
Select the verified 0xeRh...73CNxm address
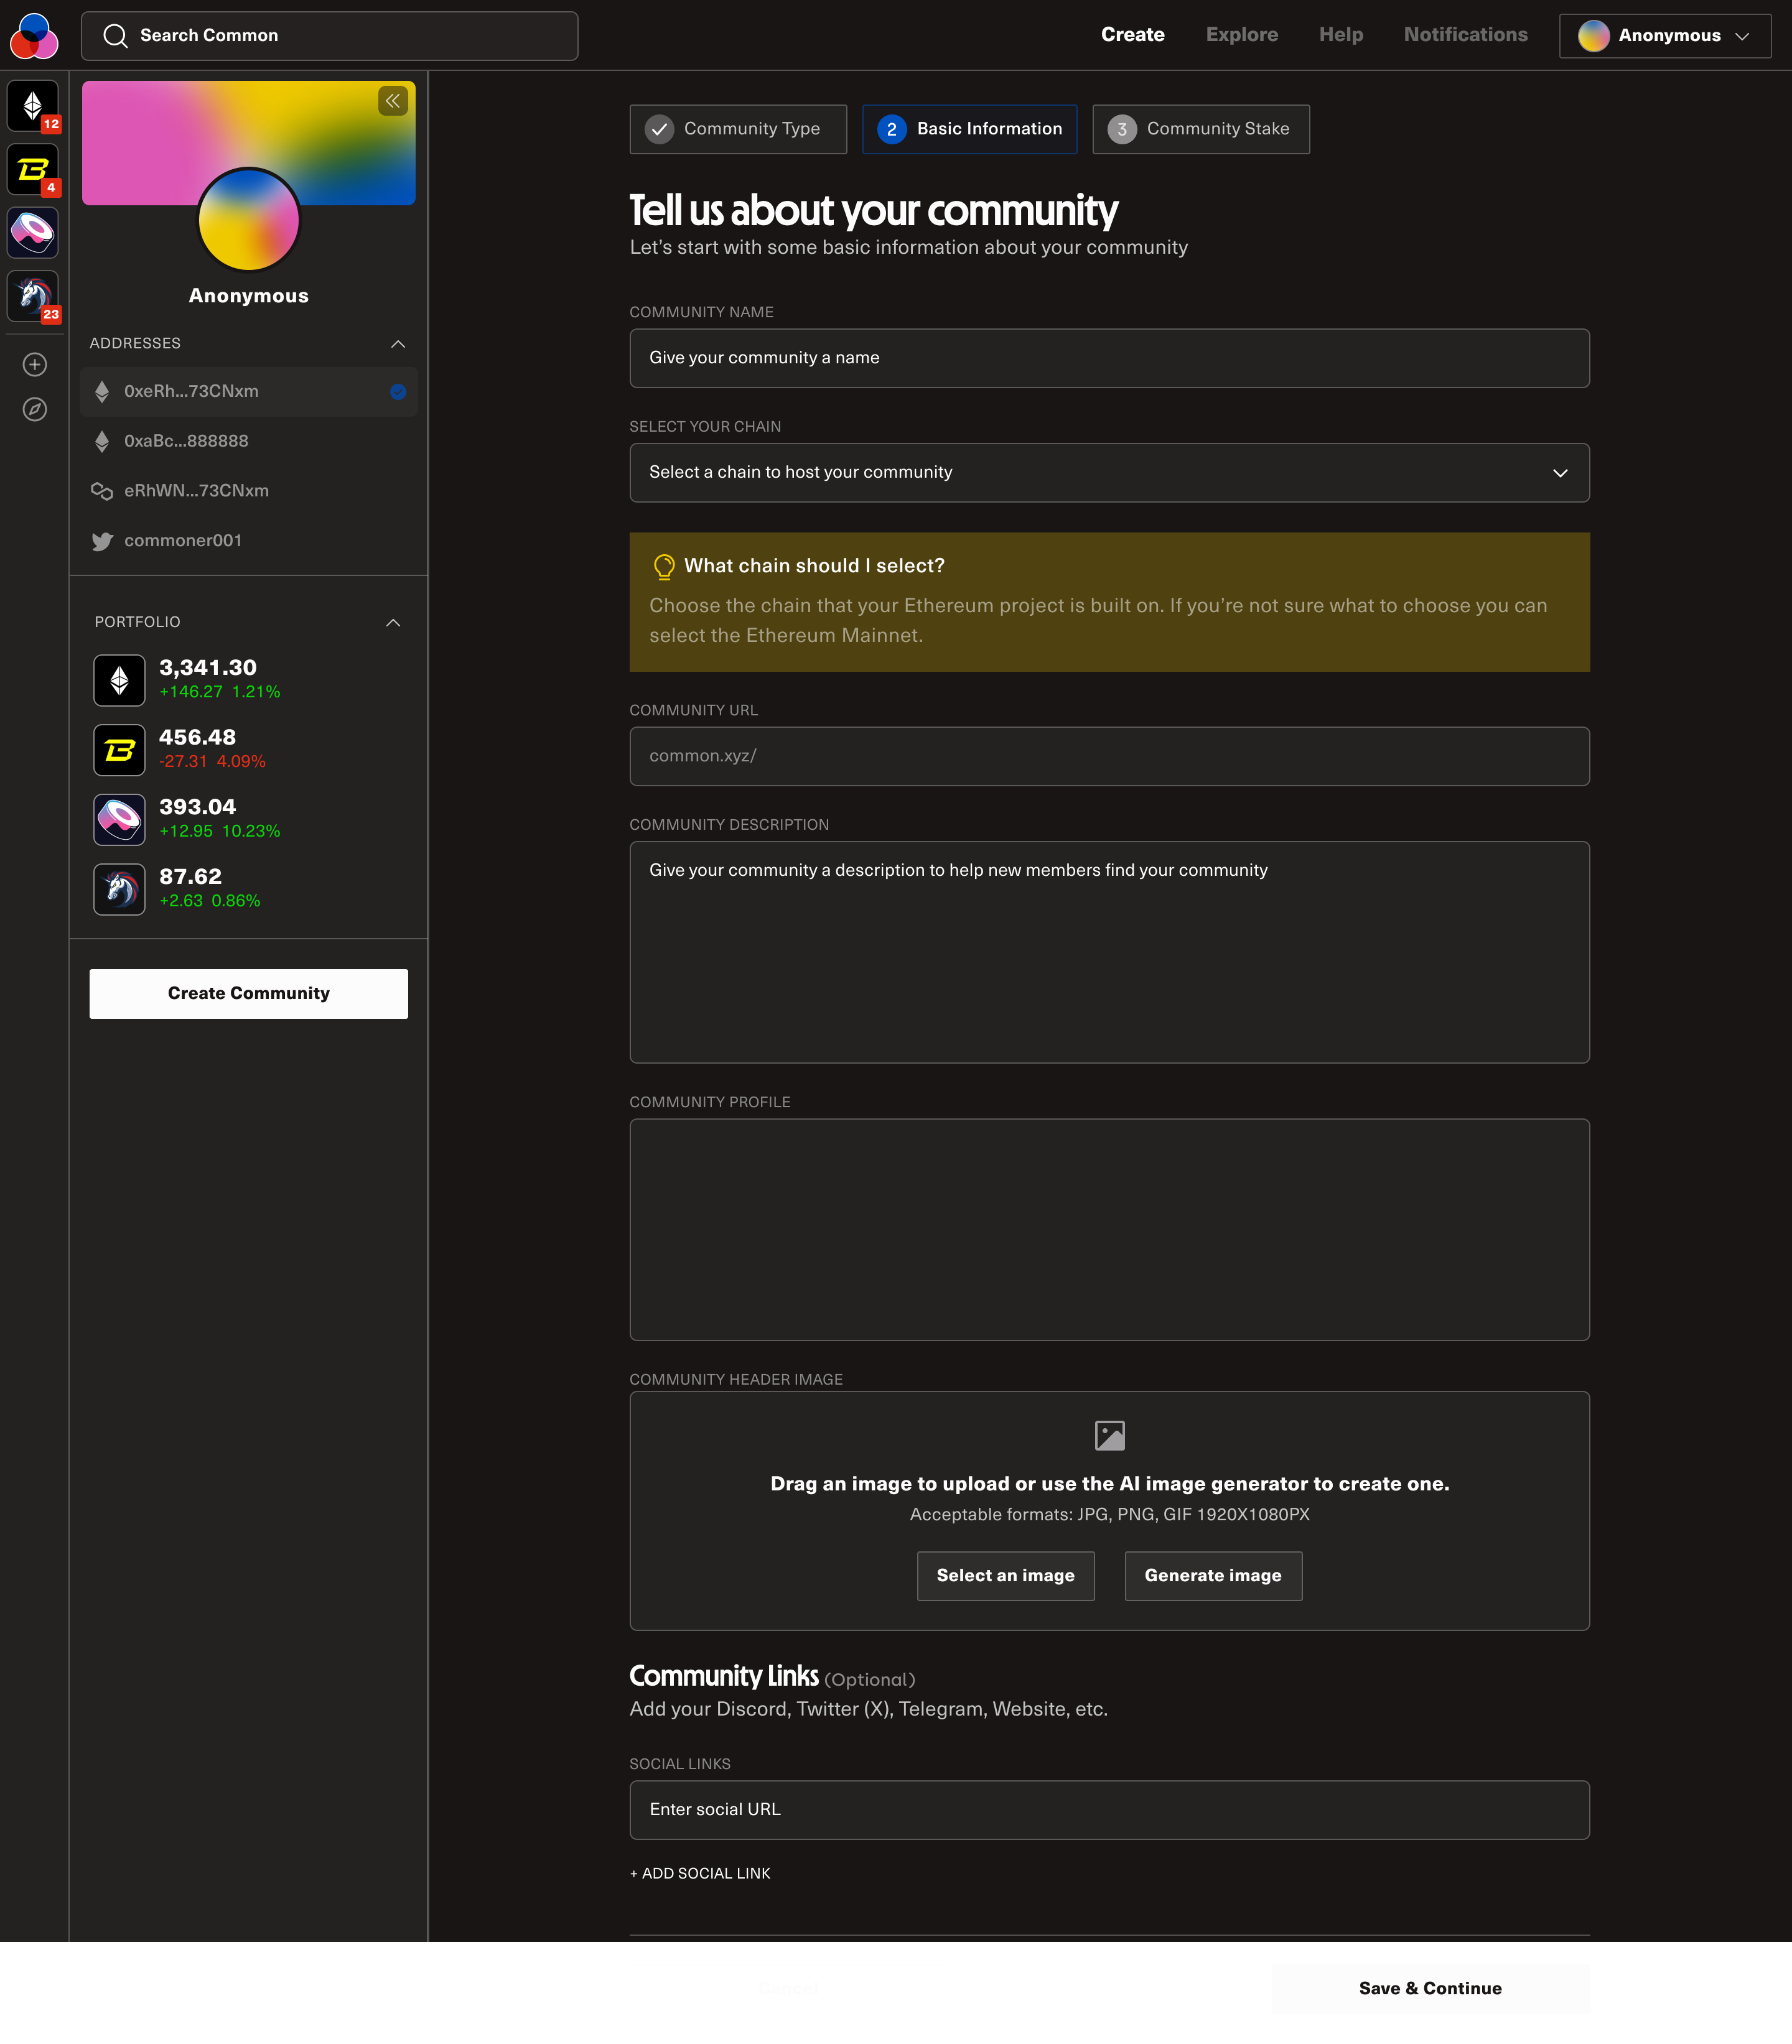(191, 392)
